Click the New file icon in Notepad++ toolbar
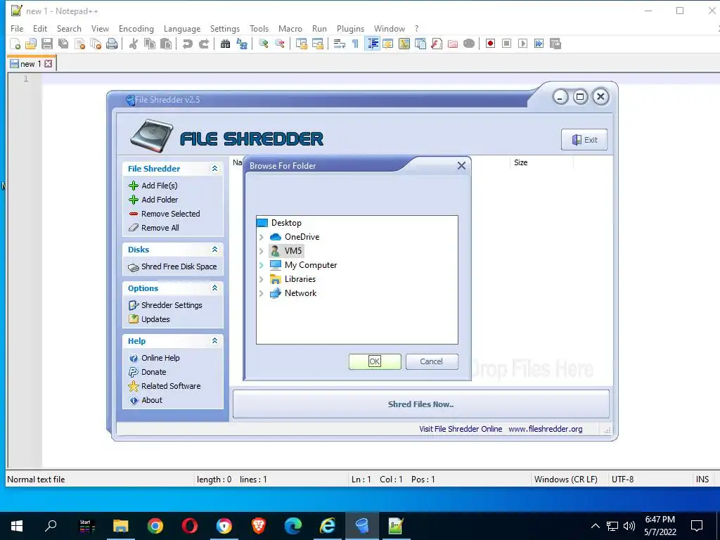This screenshot has width=720, height=540. pyautogui.click(x=15, y=44)
